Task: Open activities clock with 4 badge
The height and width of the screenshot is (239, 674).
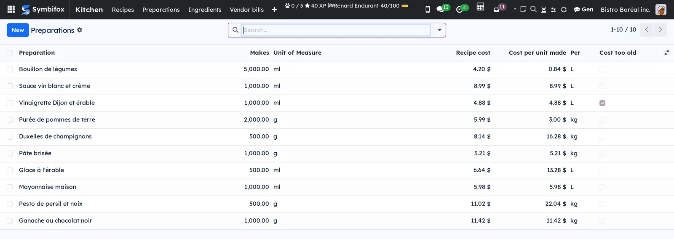Action: 462,9
